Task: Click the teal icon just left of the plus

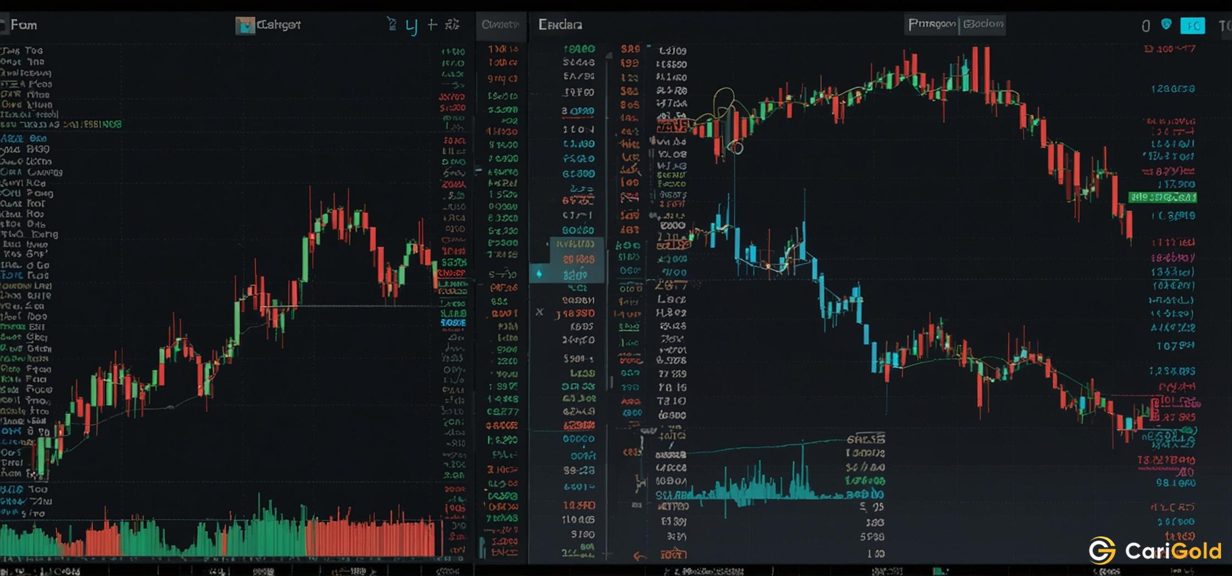Action: [411, 26]
